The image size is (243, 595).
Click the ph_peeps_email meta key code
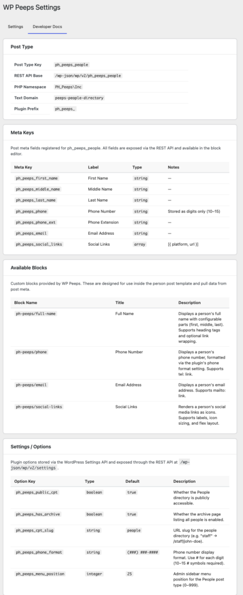point(32,234)
